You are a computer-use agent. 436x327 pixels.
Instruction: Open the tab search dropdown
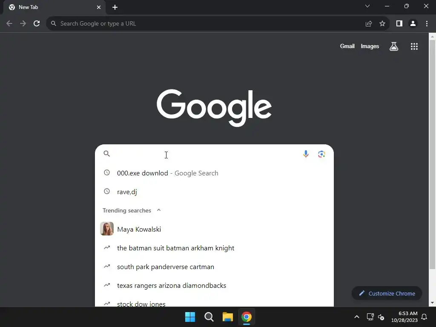pyautogui.click(x=367, y=6)
